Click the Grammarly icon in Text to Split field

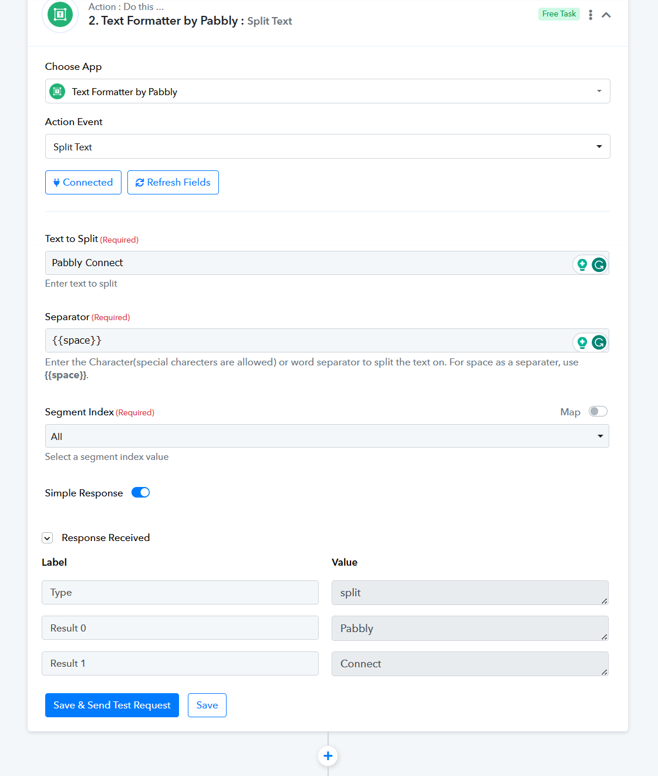click(599, 265)
